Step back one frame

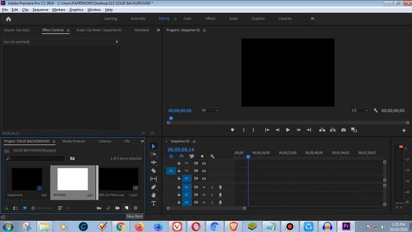coord(277,130)
